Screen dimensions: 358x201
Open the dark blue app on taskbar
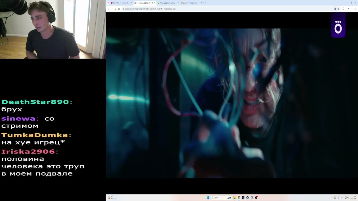pyautogui.click(x=243, y=198)
